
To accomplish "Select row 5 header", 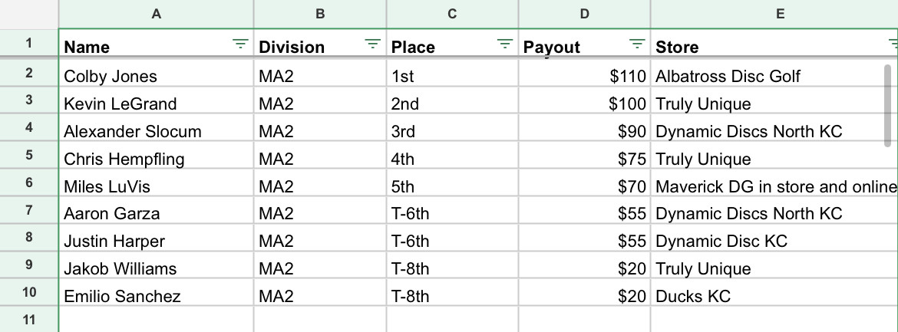I will click(x=29, y=159).
